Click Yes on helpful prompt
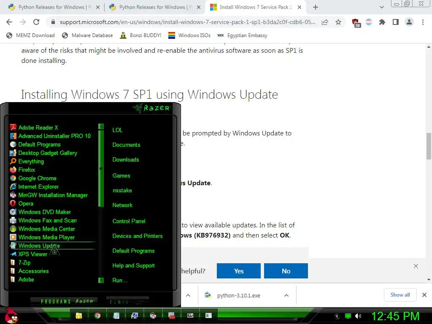 tap(239, 271)
